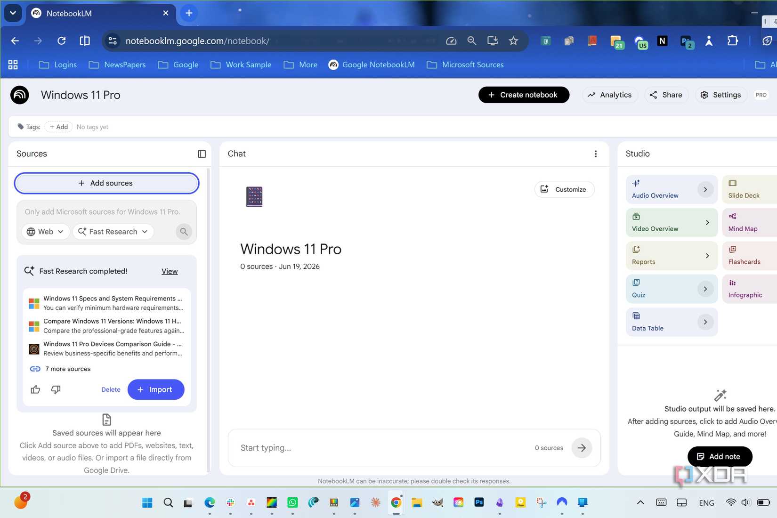Screen dimensions: 777x518
Task: Install app icon in address bar
Action: (x=493, y=41)
